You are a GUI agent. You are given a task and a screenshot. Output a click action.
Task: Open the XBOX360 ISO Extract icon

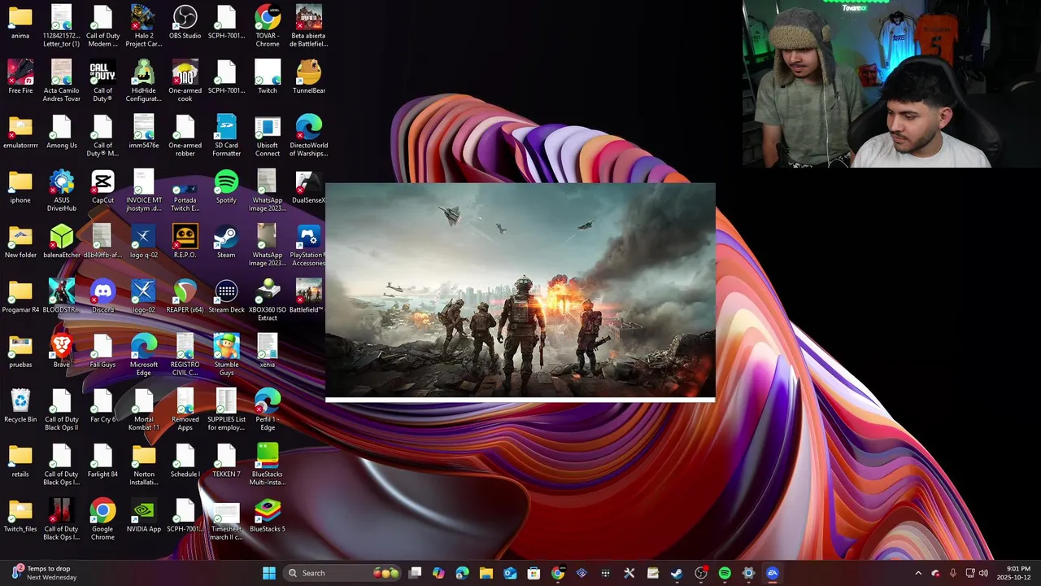(x=268, y=300)
